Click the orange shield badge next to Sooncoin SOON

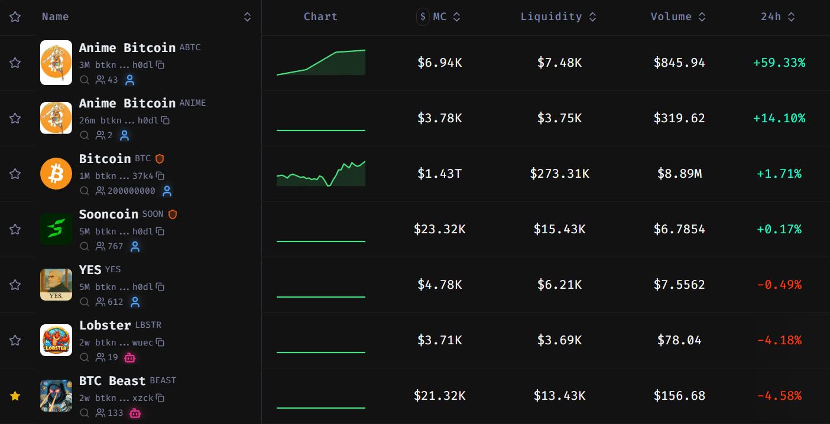coord(173,214)
